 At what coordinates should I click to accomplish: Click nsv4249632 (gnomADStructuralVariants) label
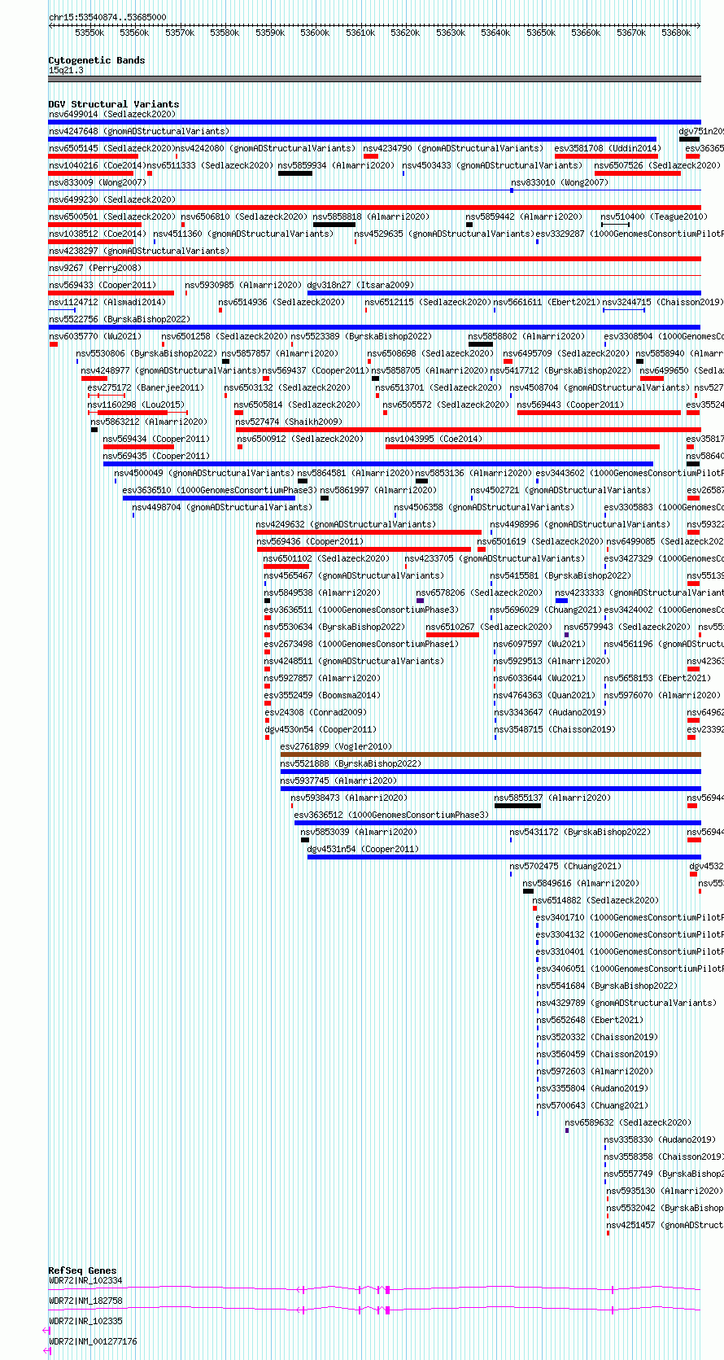pos(346,524)
